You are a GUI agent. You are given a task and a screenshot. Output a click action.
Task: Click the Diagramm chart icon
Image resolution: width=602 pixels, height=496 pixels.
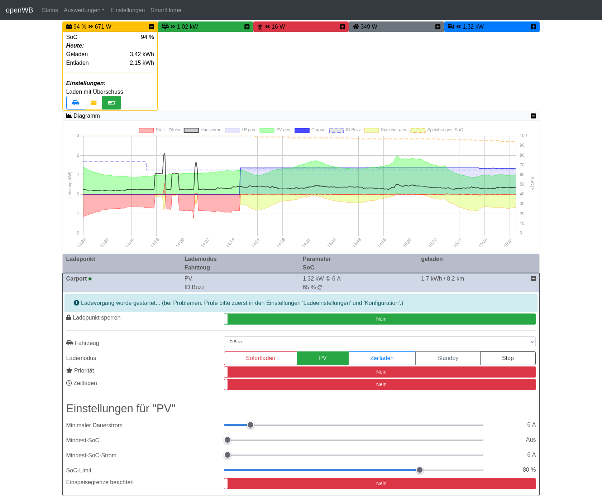[69, 116]
